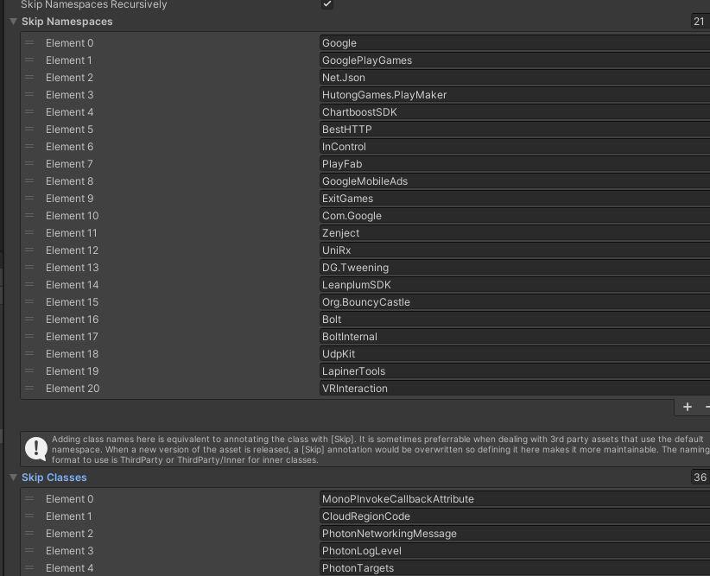Image resolution: width=710 pixels, height=576 pixels.
Task: Grab the drag handle of namespace LapinerTools
Action: pyautogui.click(x=29, y=370)
